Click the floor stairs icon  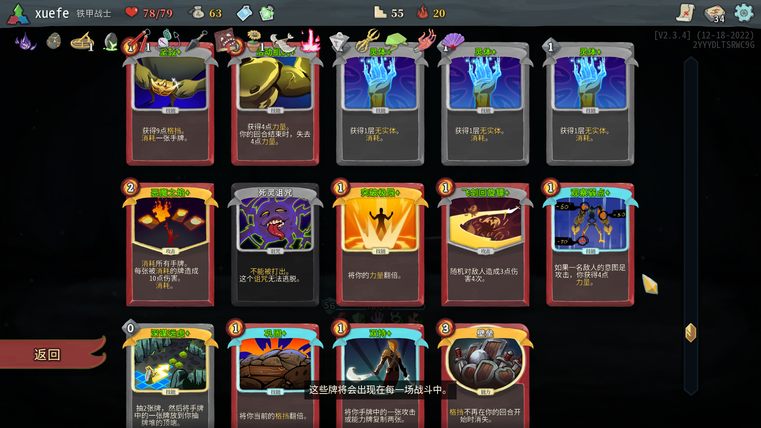click(x=380, y=12)
